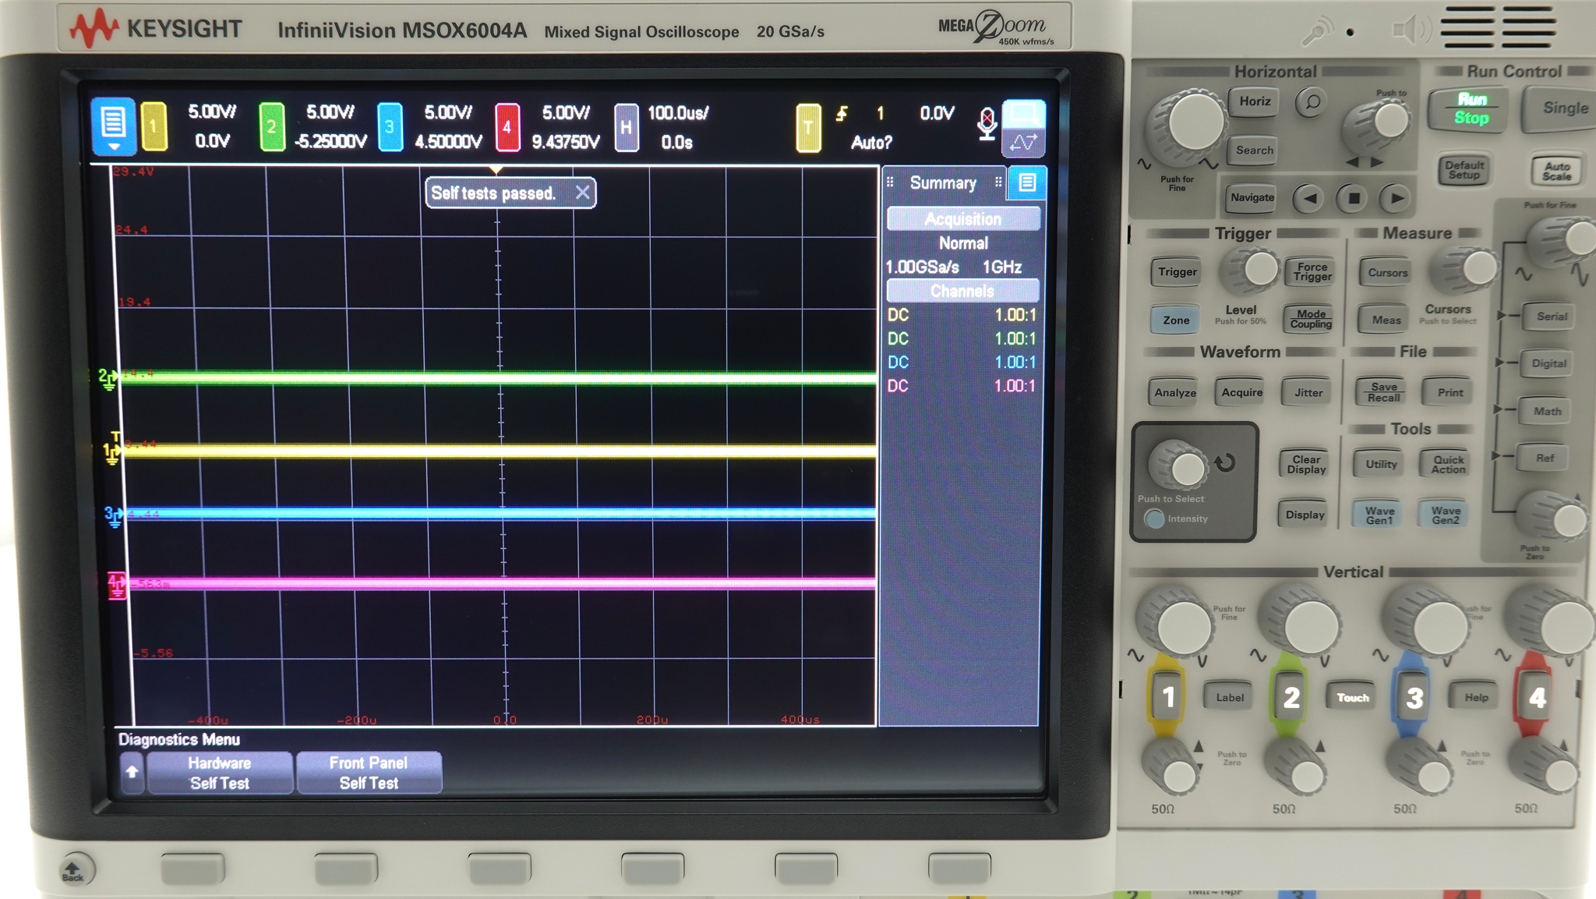This screenshot has height=899, width=1596.
Task: Tap the Wave Gen1 button
Action: [1379, 515]
